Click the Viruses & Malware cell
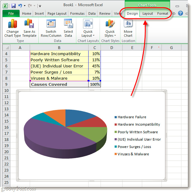The width and height of the screenshot is (194, 193). point(59,78)
